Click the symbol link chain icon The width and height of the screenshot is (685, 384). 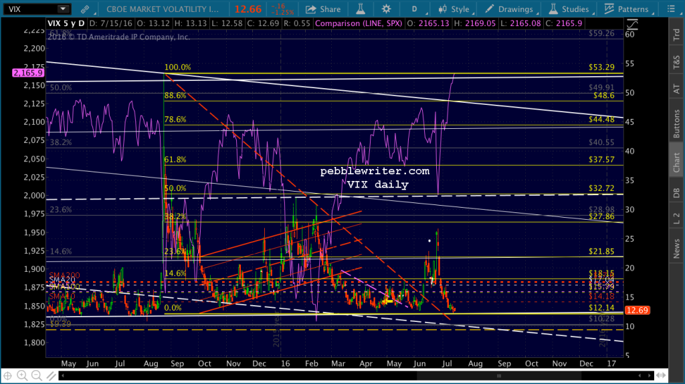pos(85,9)
